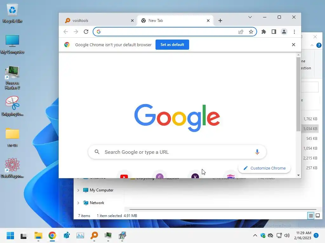The height and width of the screenshot is (243, 325).
Task: Close the voidtools tab
Action: click(x=132, y=21)
